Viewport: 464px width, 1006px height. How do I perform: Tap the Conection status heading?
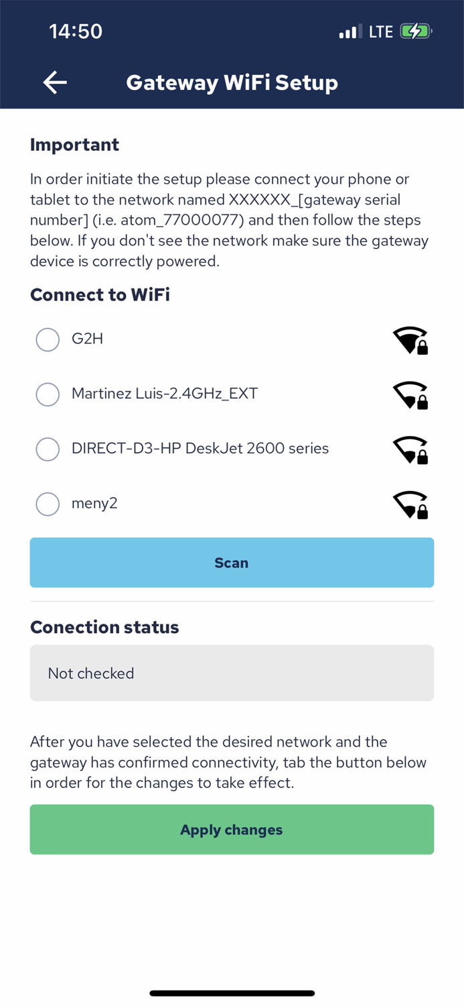[104, 627]
